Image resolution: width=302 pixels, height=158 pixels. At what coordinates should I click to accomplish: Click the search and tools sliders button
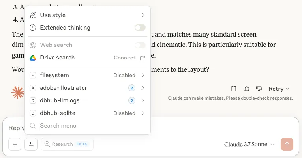click(31, 144)
